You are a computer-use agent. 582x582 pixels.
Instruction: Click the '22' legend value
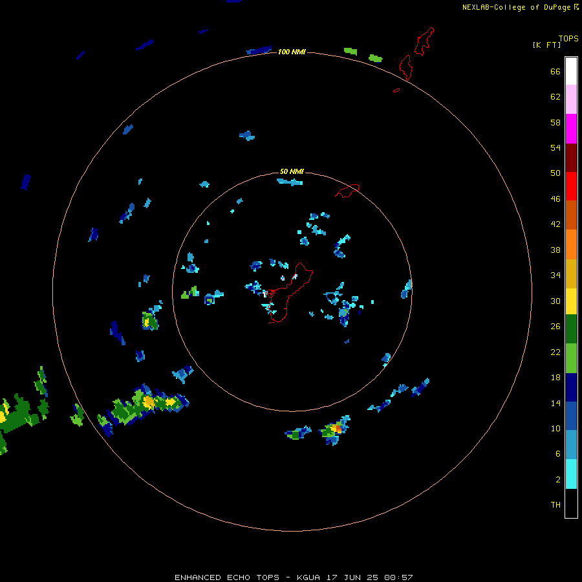point(555,352)
